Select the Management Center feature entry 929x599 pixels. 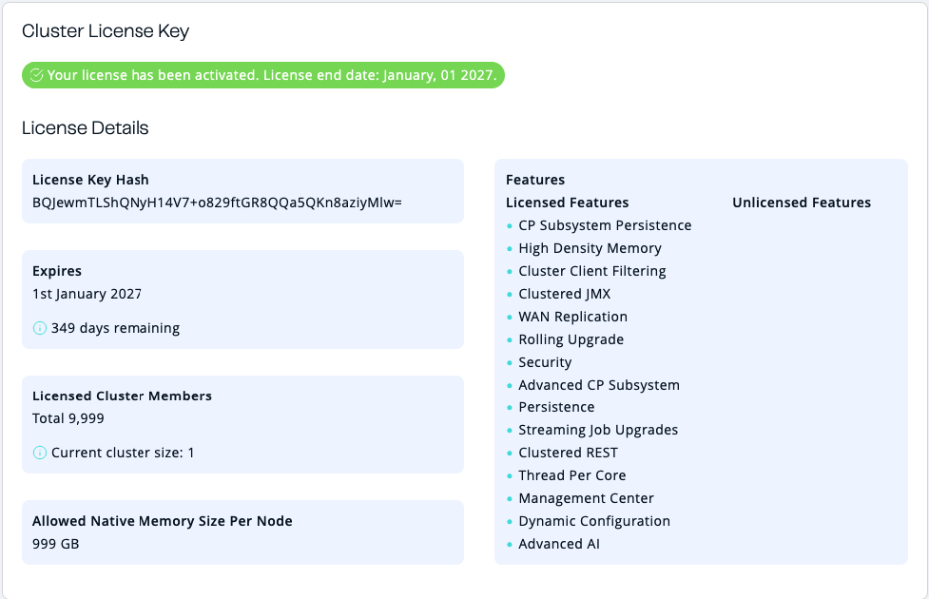tap(586, 498)
